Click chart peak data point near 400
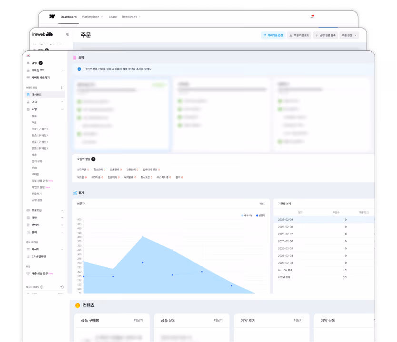This screenshot has width=397, height=342. point(143,237)
